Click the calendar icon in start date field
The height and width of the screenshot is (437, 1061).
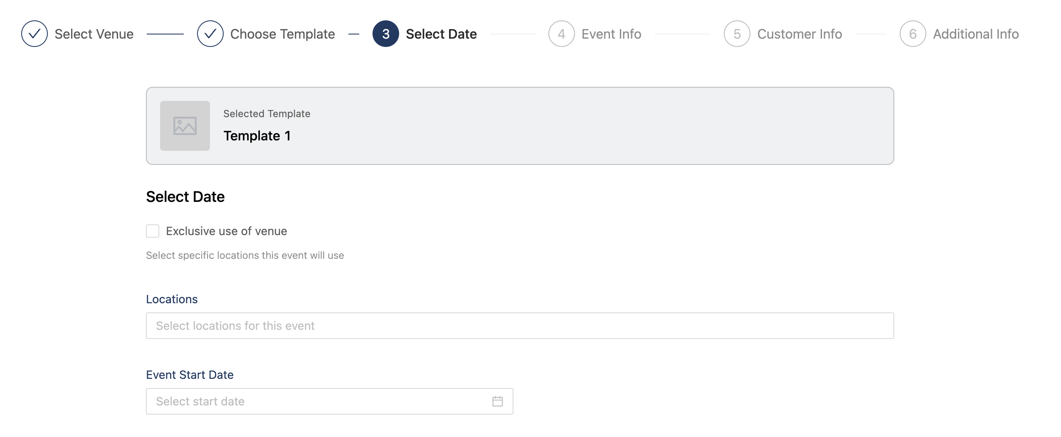click(498, 401)
